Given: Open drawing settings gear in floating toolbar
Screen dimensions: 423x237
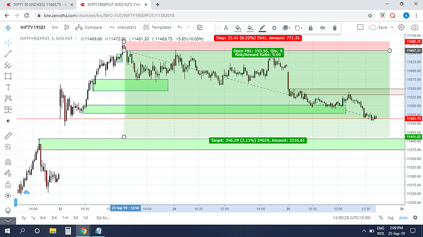Looking at the screenshot, I should [x=274, y=28].
